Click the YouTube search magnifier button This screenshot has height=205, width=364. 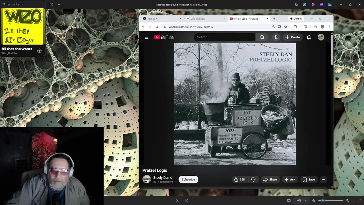click(262, 37)
